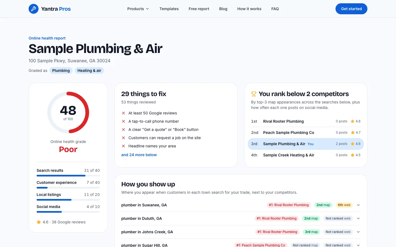396x247 pixels.
Task: Open the Templates nav item
Action: pyautogui.click(x=169, y=9)
